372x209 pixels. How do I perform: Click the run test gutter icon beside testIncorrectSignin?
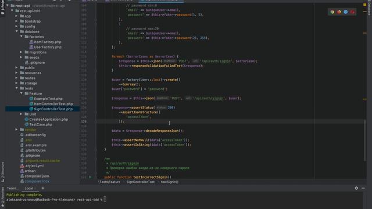pyautogui.click(x=90, y=177)
